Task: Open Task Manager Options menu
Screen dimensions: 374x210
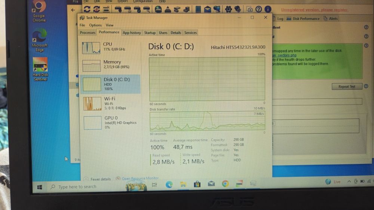Action: (x=95, y=25)
